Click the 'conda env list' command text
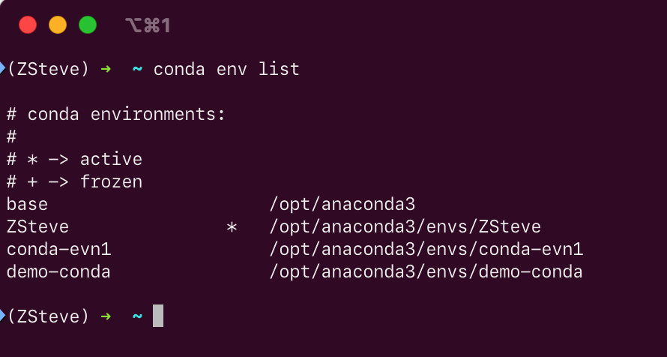This screenshot has height=357, width=667. (x=226, y=69)
